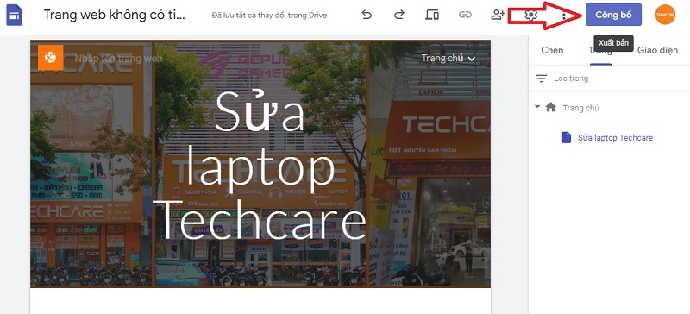Open the Techcare account avatar
The image size is (690, 314).
point(665,15)
